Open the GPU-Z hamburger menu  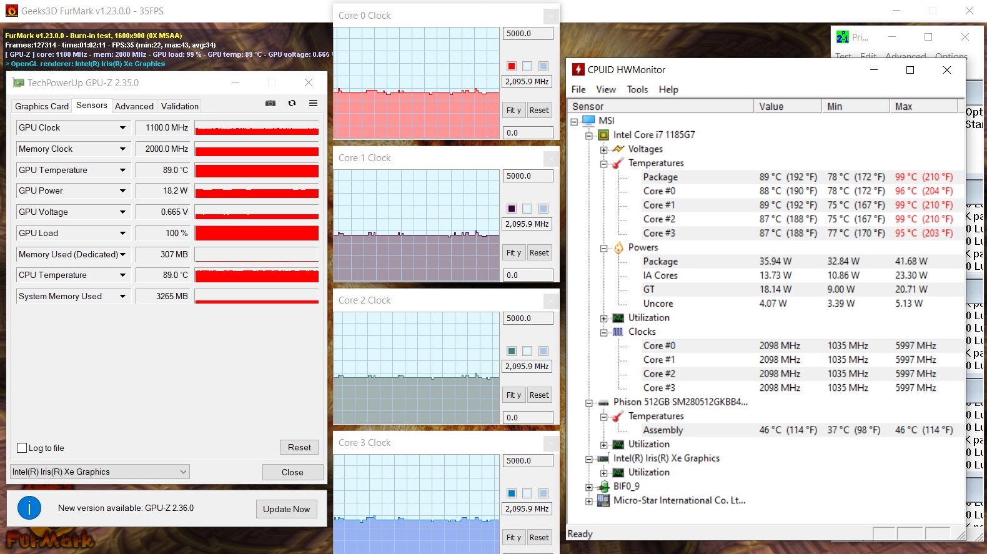[x=314, y=103]
